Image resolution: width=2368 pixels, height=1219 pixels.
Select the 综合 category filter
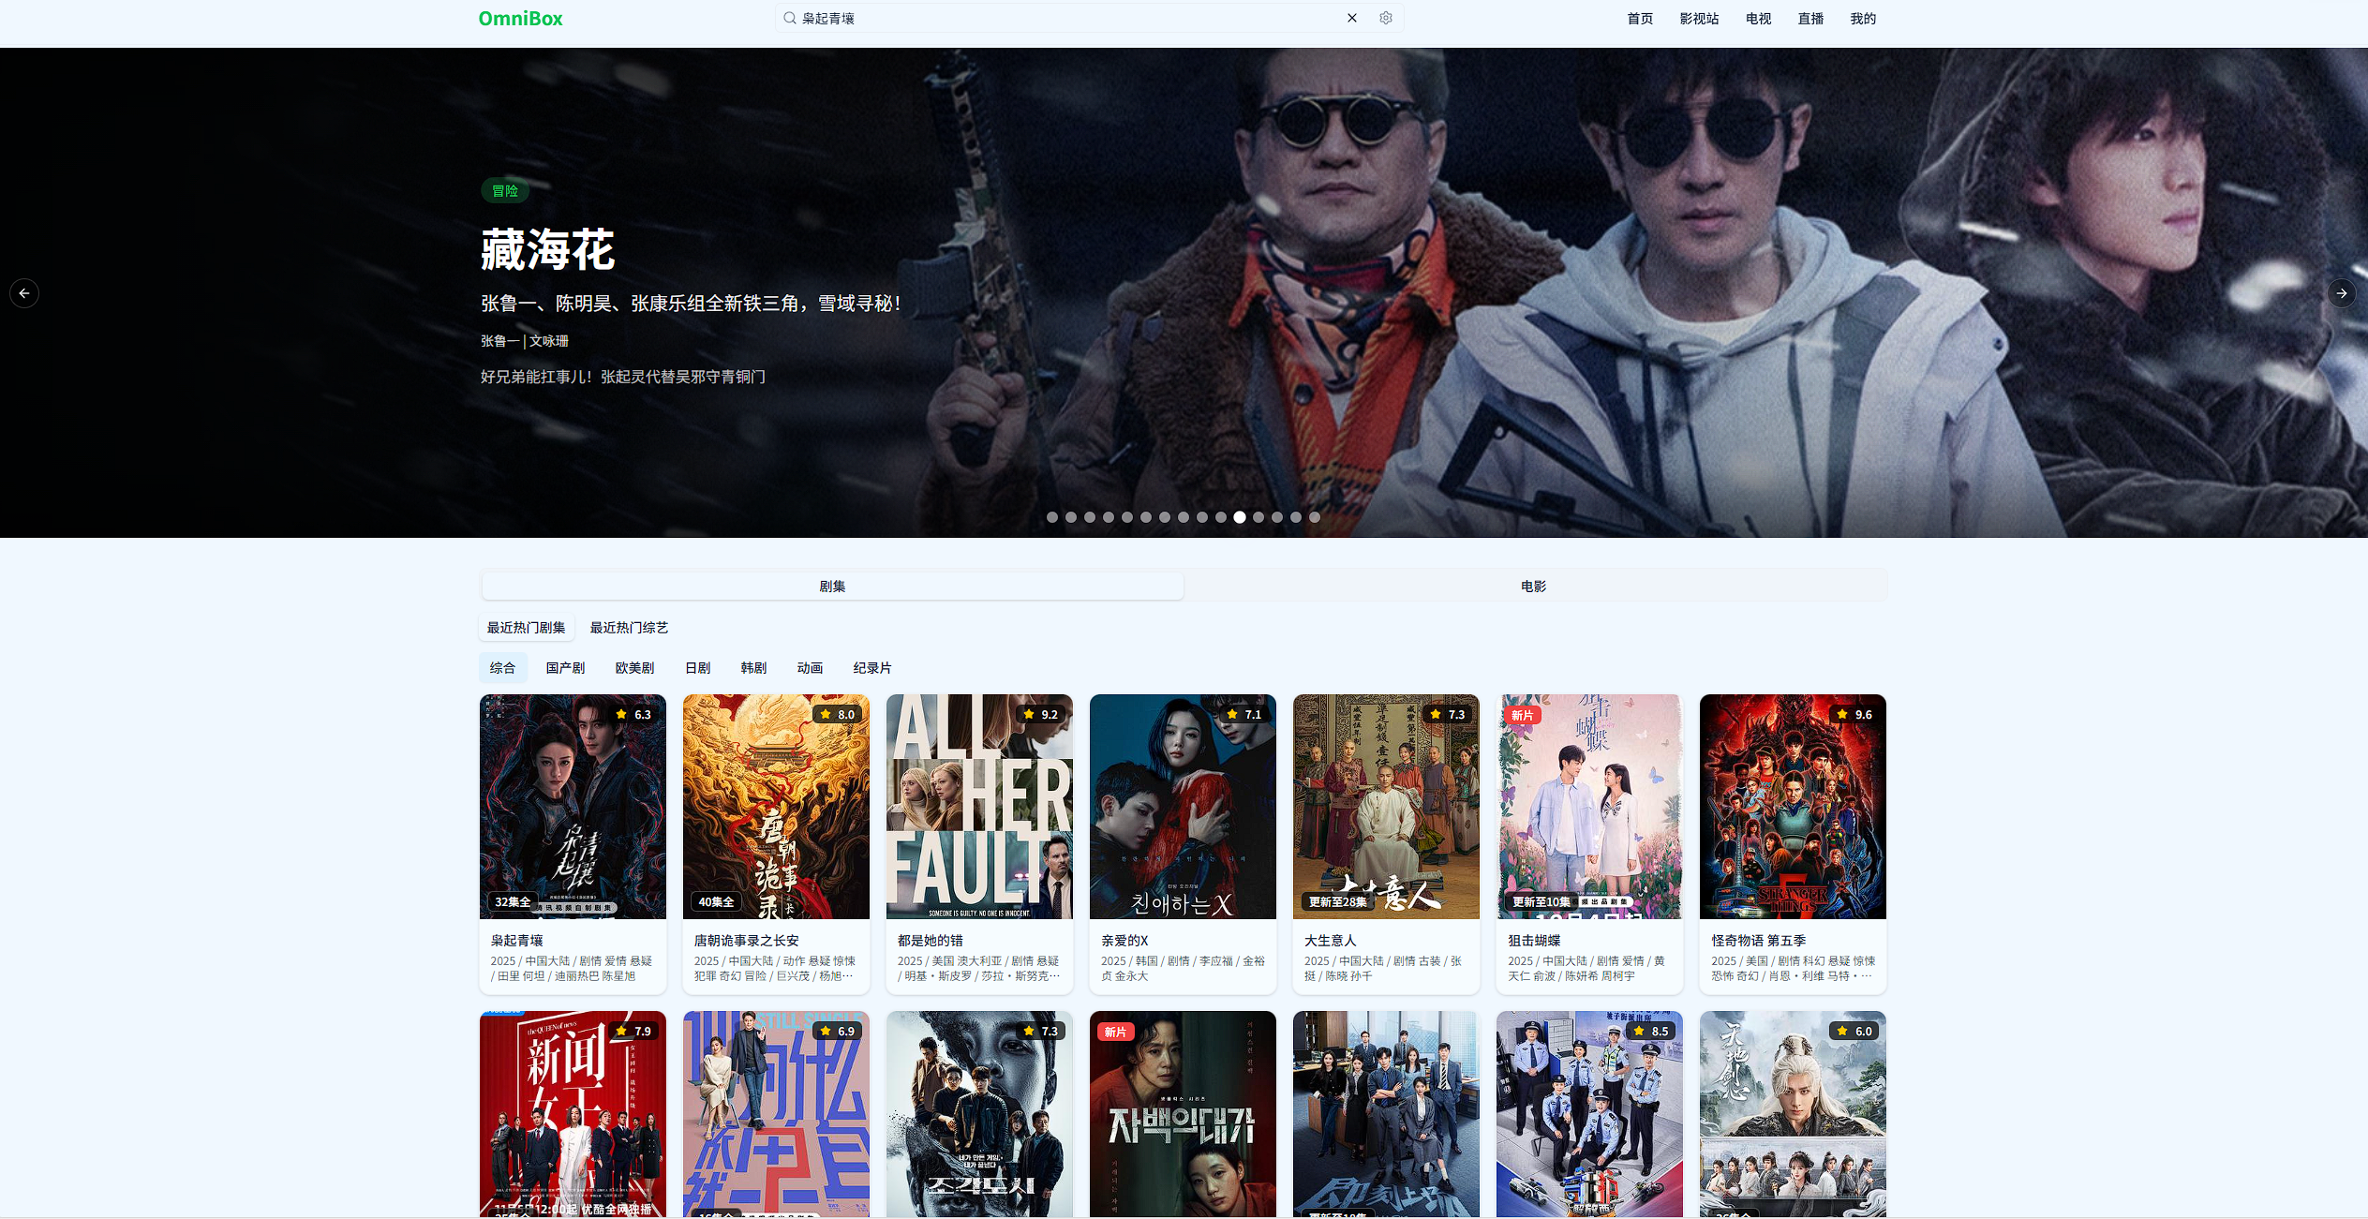pyautogui.click(x=502, y=668)
